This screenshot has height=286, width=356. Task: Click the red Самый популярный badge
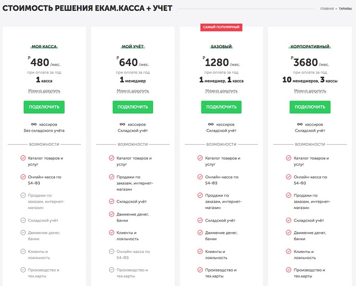pos(221,27)
